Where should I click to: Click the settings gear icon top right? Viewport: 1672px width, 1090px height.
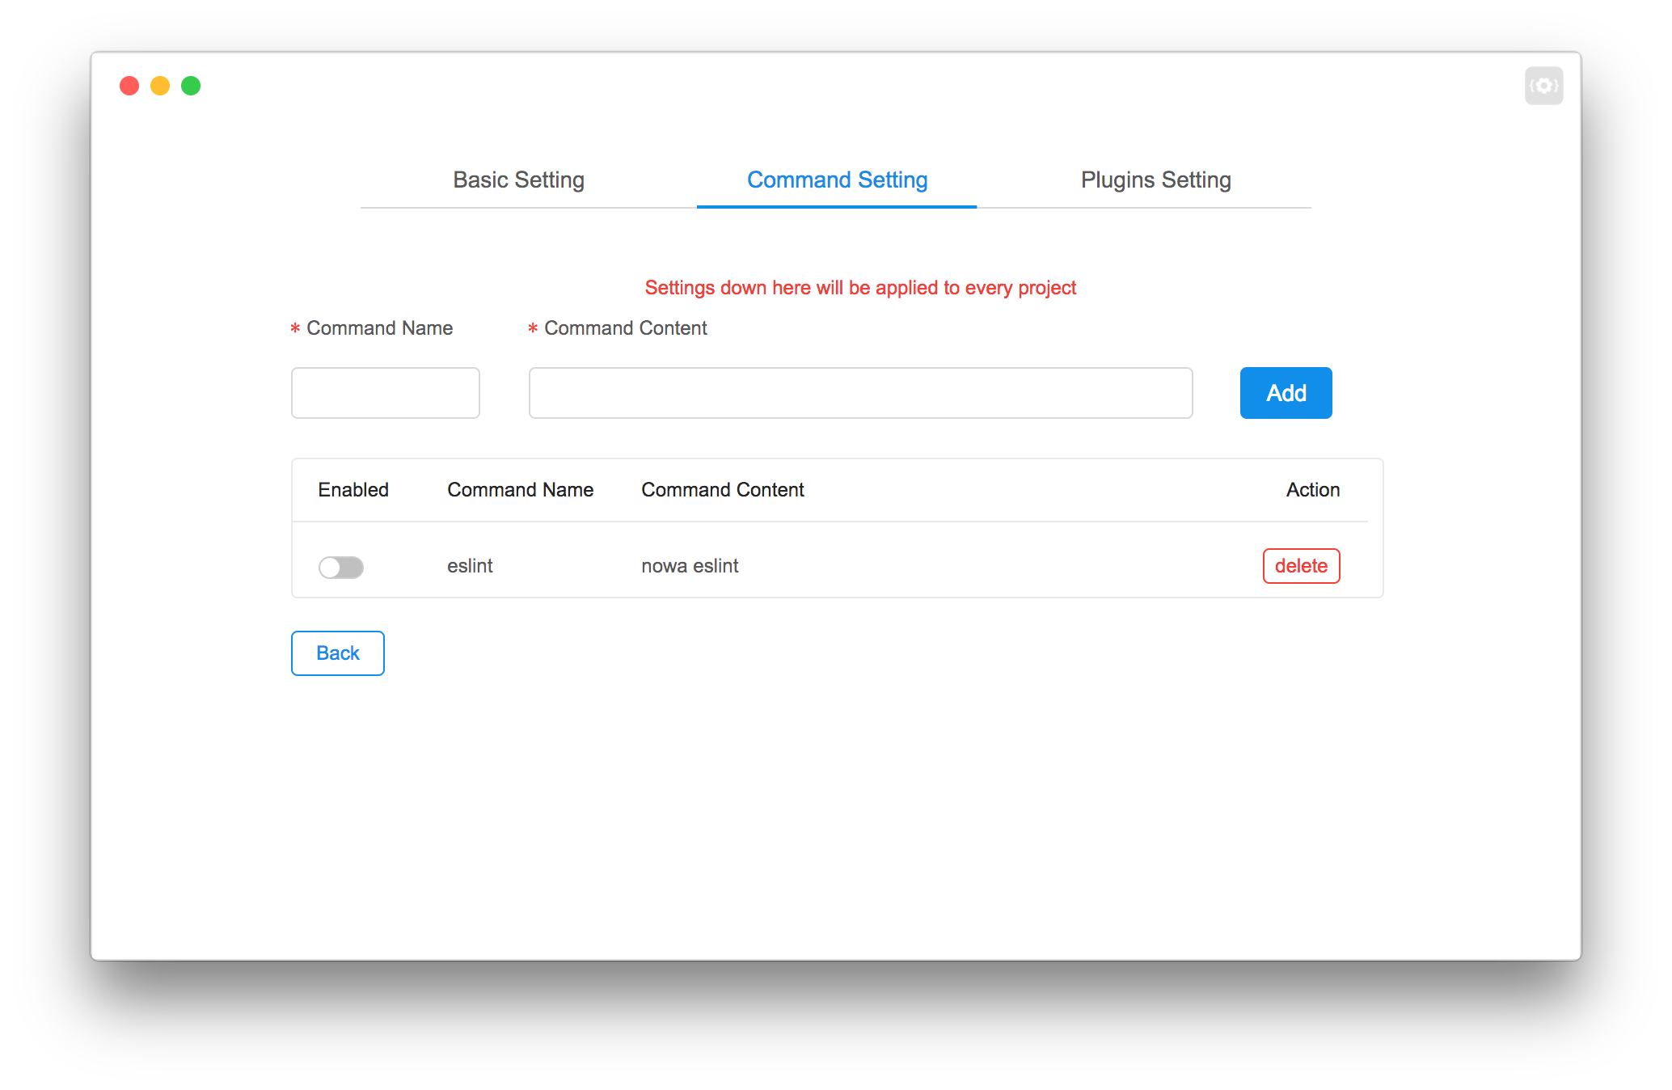(x=1543, y=86)
